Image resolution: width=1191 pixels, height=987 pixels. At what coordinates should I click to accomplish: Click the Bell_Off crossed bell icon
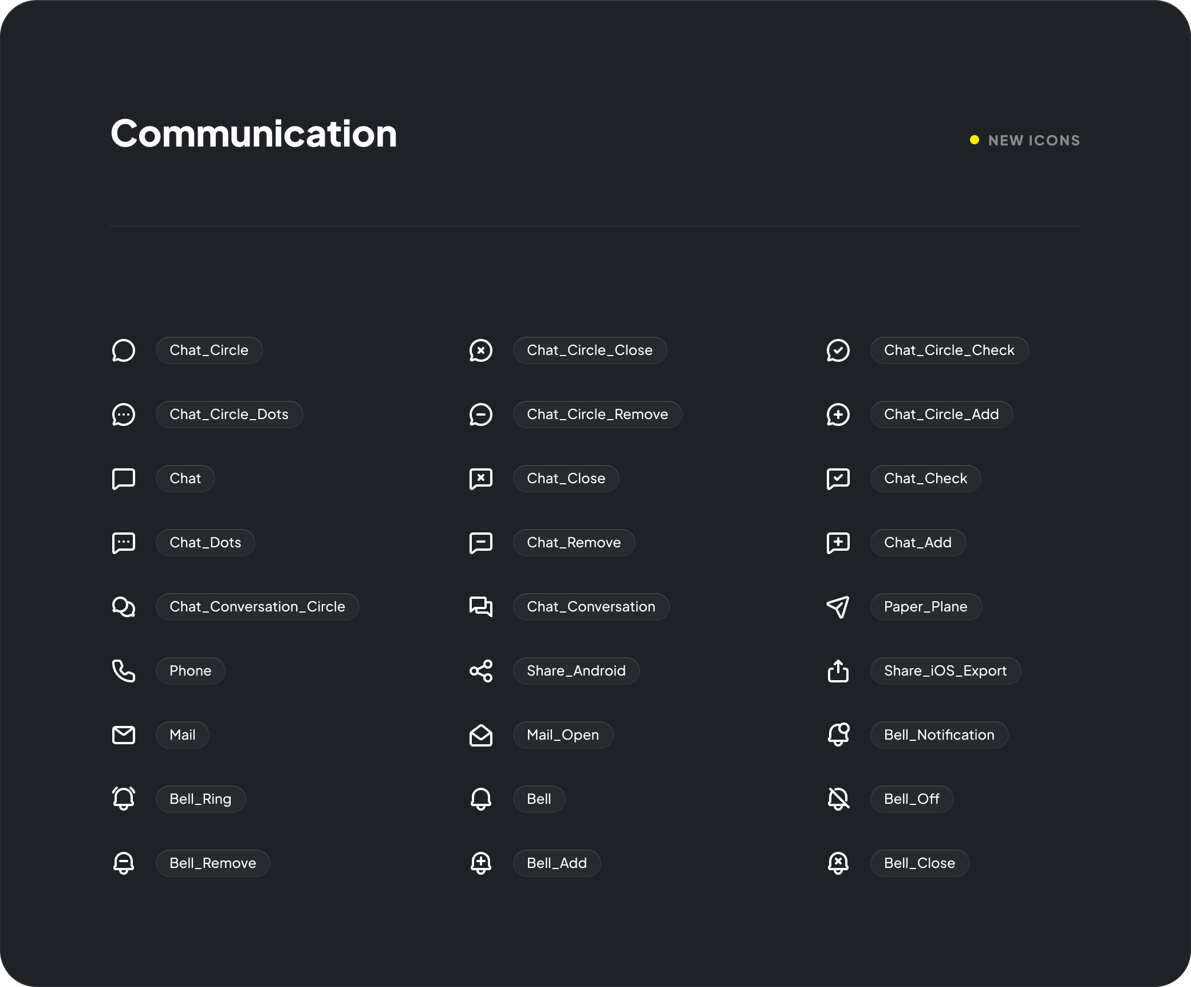(x=838, y=799)
